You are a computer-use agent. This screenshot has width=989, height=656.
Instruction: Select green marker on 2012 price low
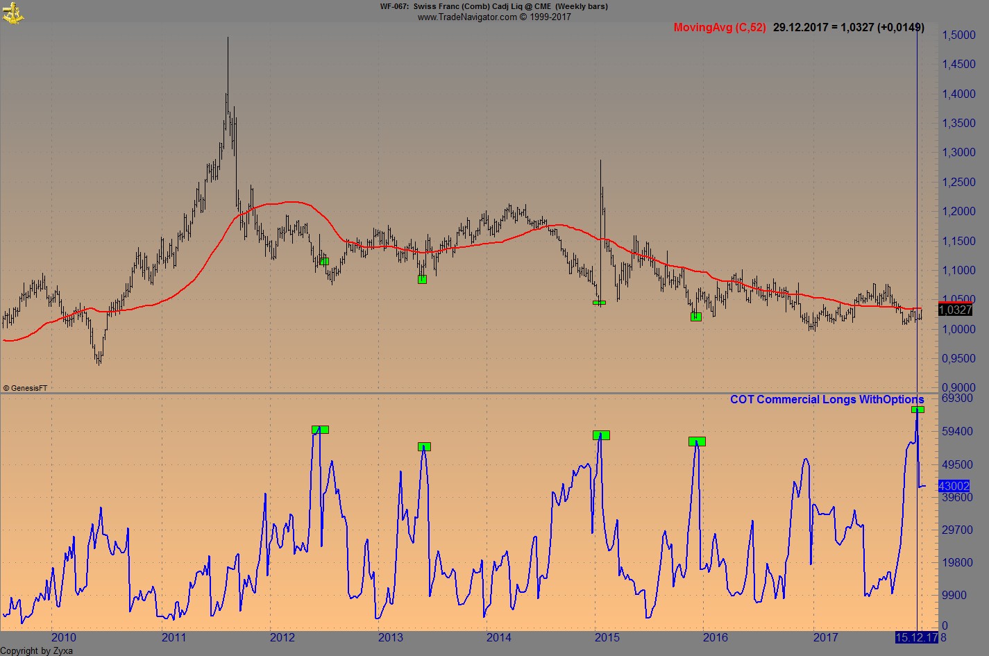[x=324, y=261]
